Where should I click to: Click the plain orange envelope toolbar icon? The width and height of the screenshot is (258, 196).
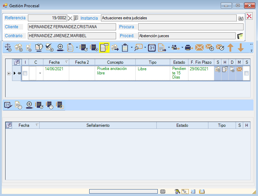[199, 48]
